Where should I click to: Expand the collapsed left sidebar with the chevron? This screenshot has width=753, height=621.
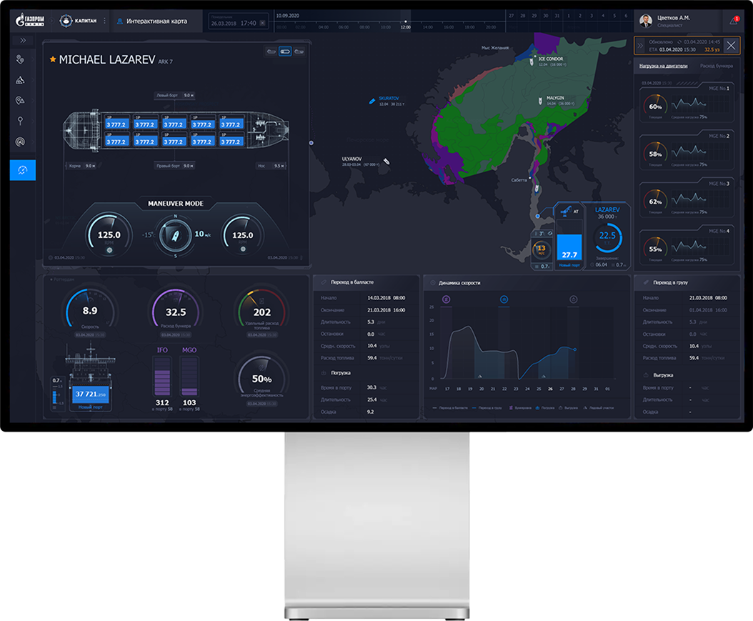(x=23, y=41)
